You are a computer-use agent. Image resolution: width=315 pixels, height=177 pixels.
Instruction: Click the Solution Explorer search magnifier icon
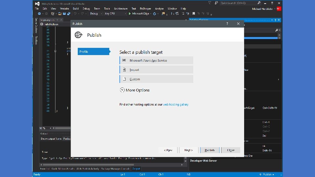pyautogui.click(x=277, y=30)
